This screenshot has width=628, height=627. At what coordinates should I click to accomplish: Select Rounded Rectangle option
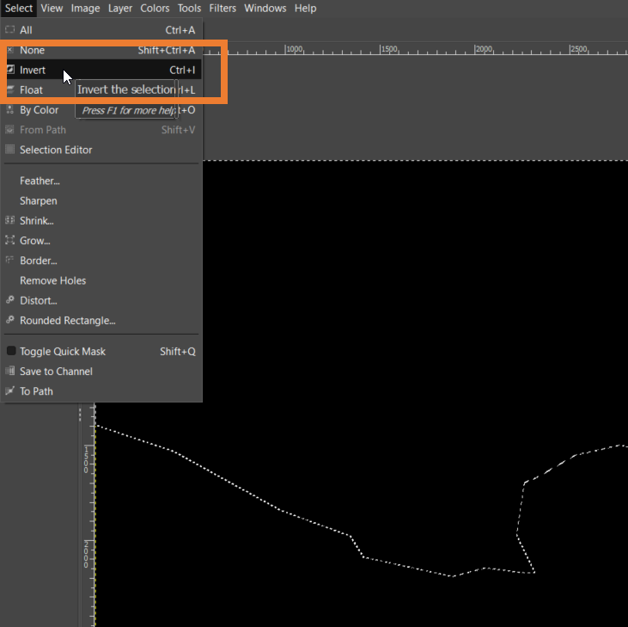[x=67, y=321]
